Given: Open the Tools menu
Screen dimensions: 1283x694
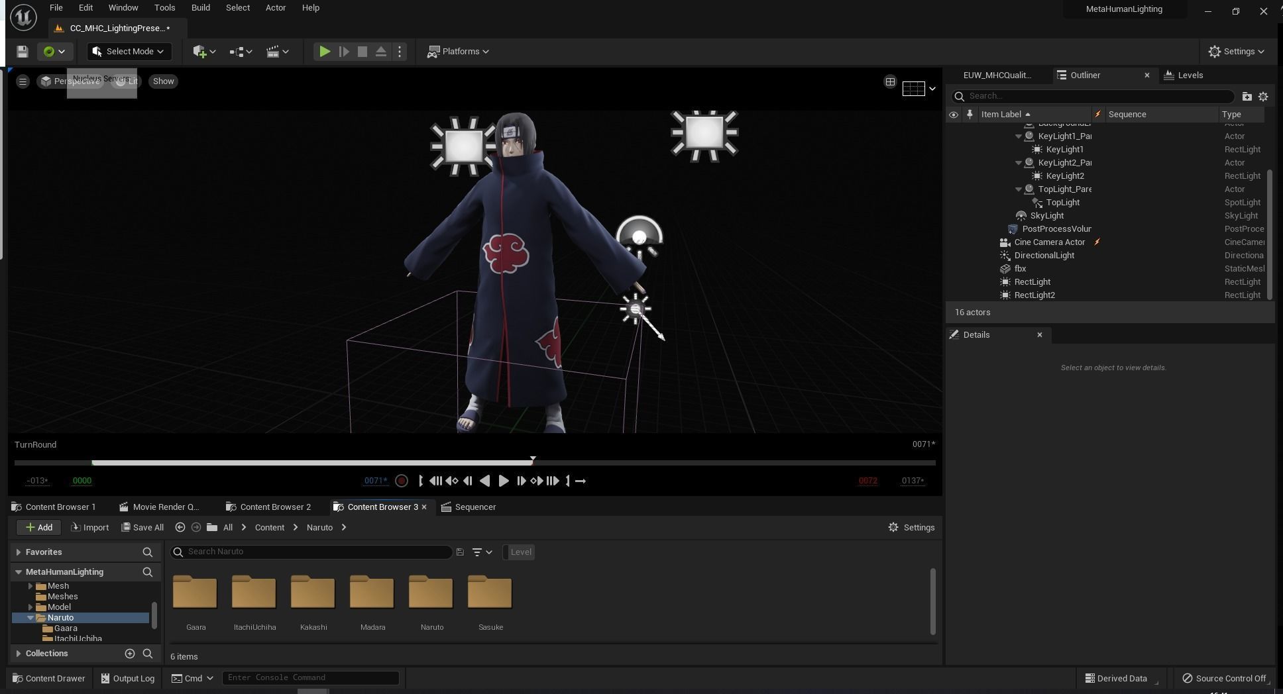Looking at the screenshot, I should 164,8.
